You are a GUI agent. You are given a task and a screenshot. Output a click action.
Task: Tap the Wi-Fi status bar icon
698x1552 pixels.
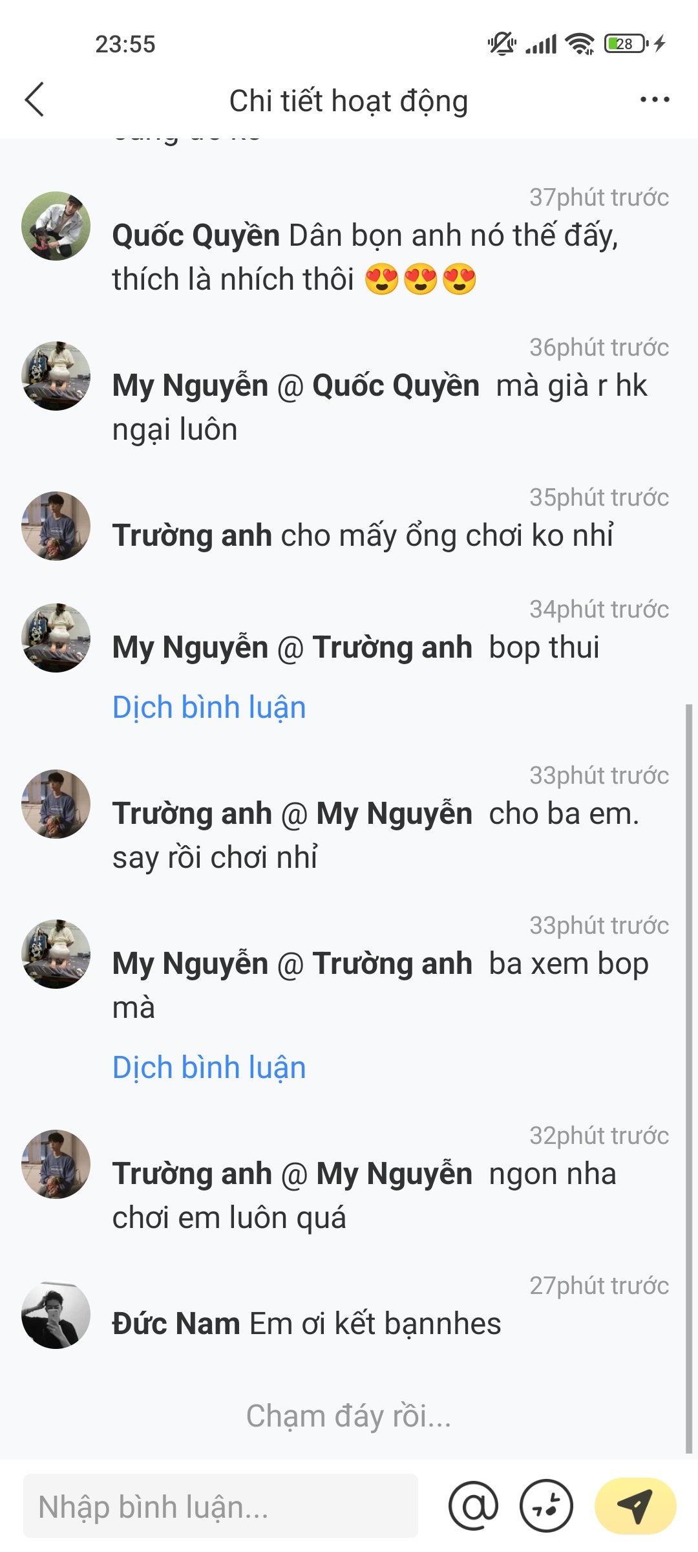tap(579, 44)
